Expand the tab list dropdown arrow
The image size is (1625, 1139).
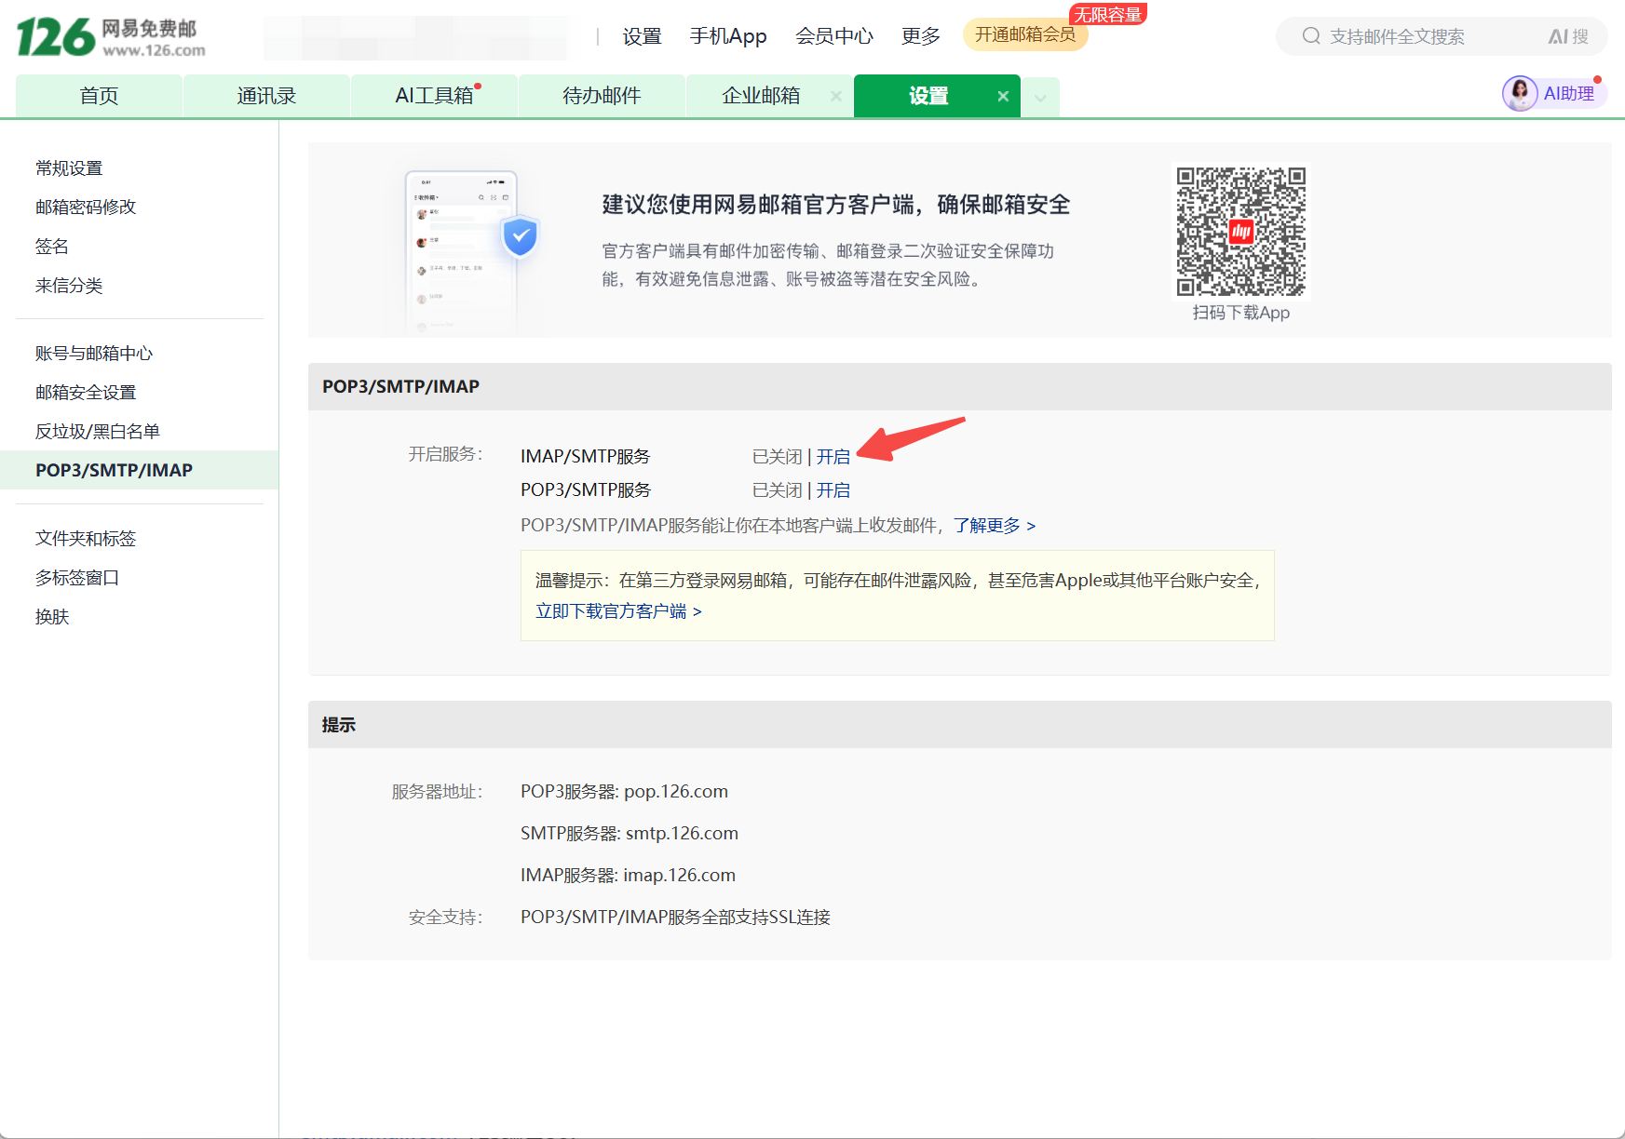1040,97
